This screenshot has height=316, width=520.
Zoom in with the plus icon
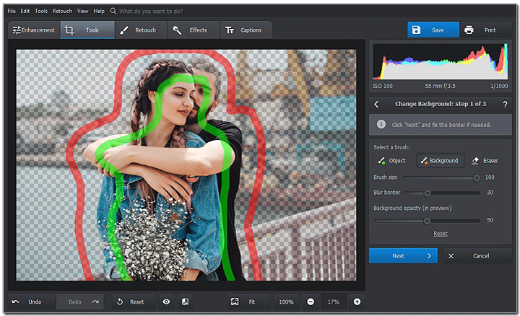(357, 302)
